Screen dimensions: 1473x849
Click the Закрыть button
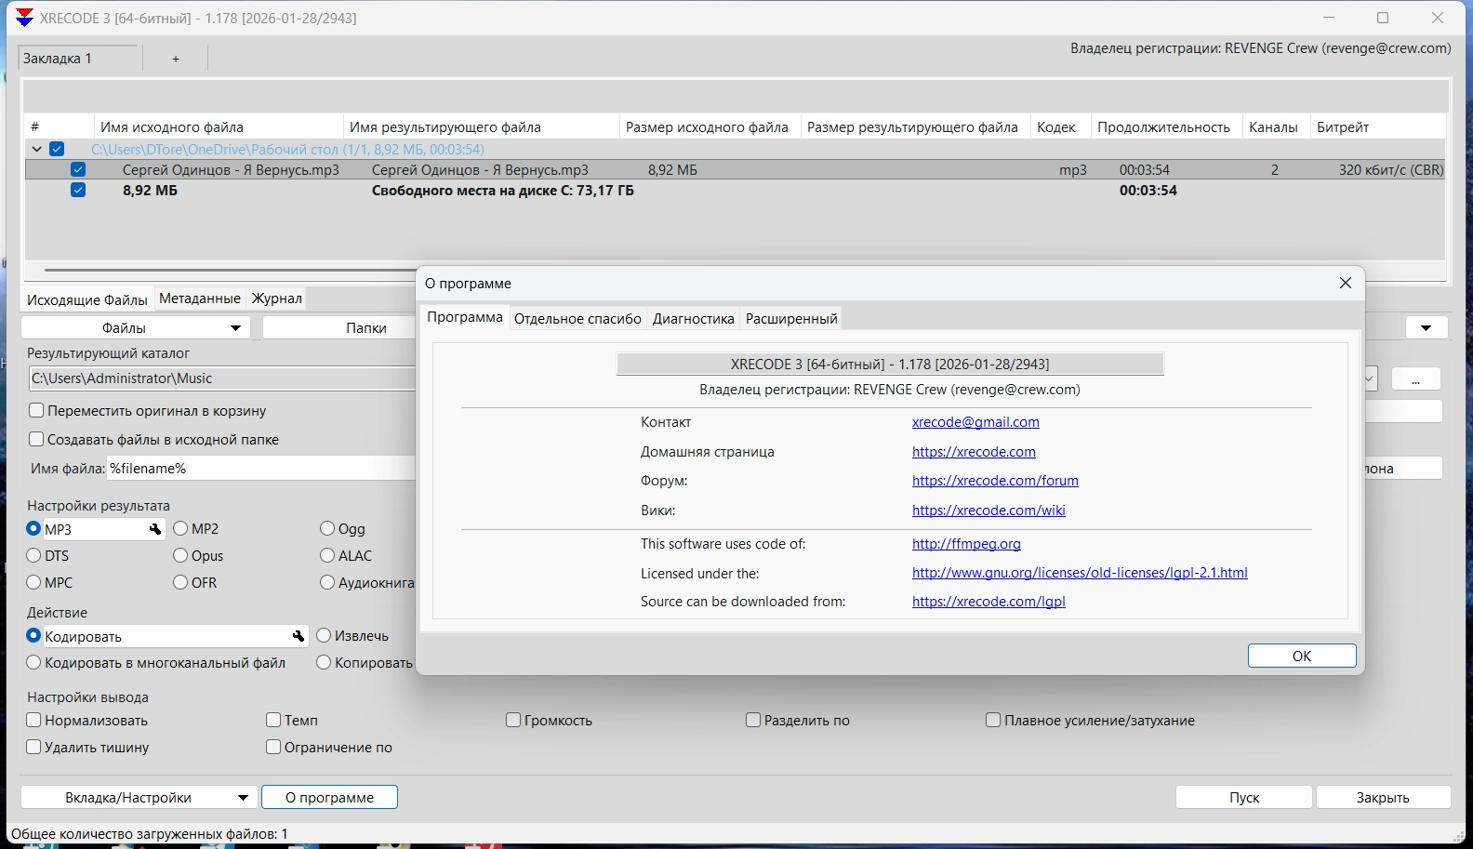(x=1383, y=797)
